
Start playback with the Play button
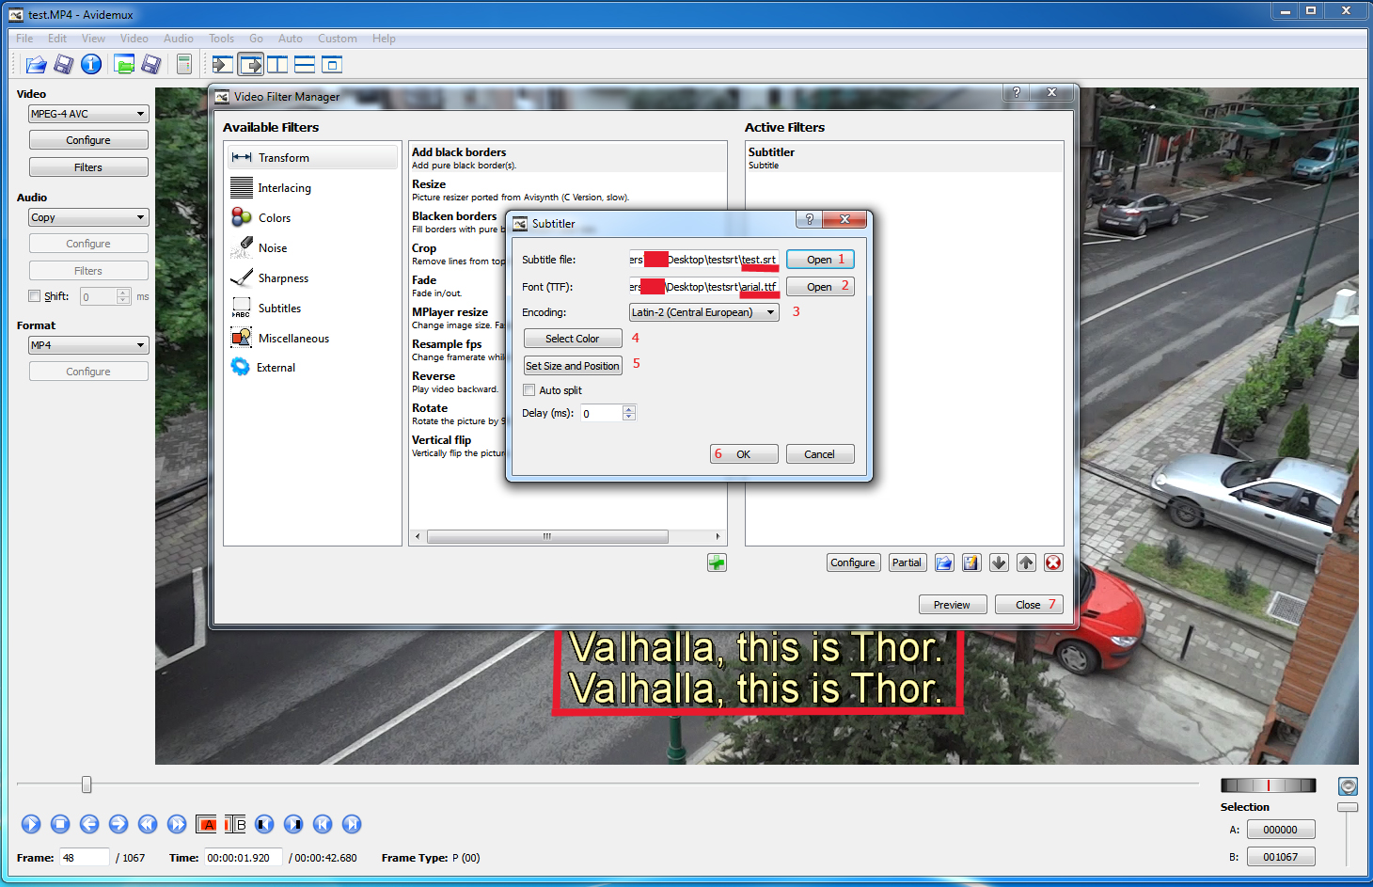31,824
